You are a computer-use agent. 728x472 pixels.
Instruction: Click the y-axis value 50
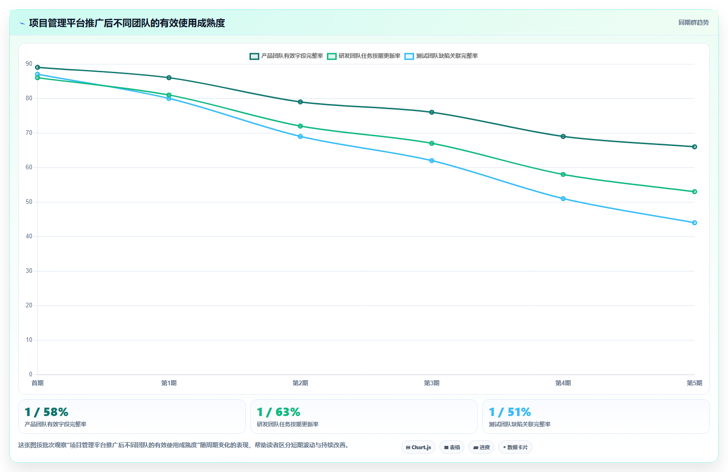[29, 202]
